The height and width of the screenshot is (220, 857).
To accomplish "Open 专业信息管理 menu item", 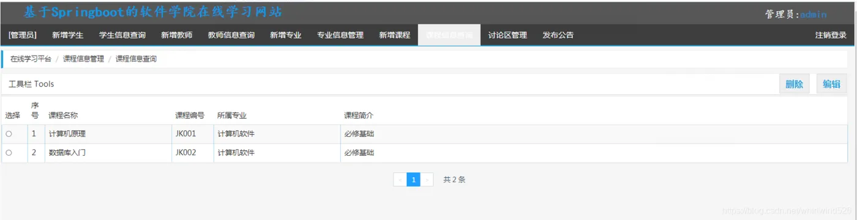I will [340, 35].
